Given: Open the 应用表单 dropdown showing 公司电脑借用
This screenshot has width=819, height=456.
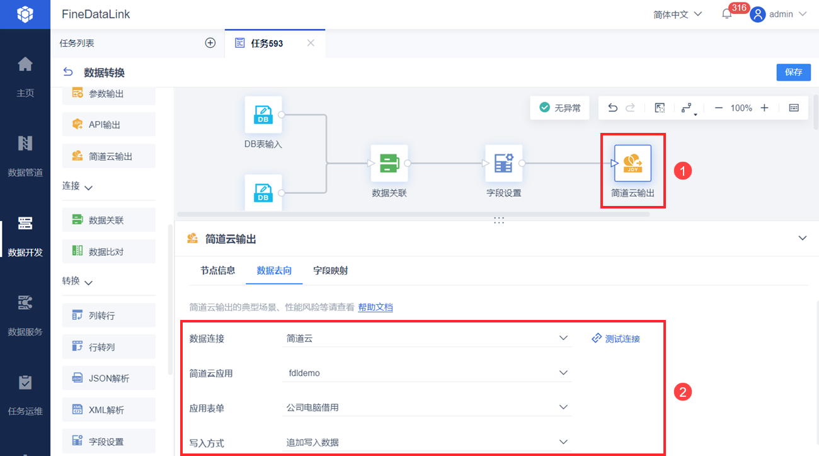Looking at the screenshot, I should click(x=427, y=408).
